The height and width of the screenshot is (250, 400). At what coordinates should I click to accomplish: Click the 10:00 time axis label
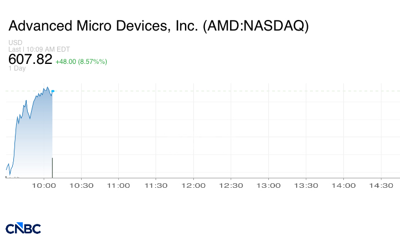point(44,186)
